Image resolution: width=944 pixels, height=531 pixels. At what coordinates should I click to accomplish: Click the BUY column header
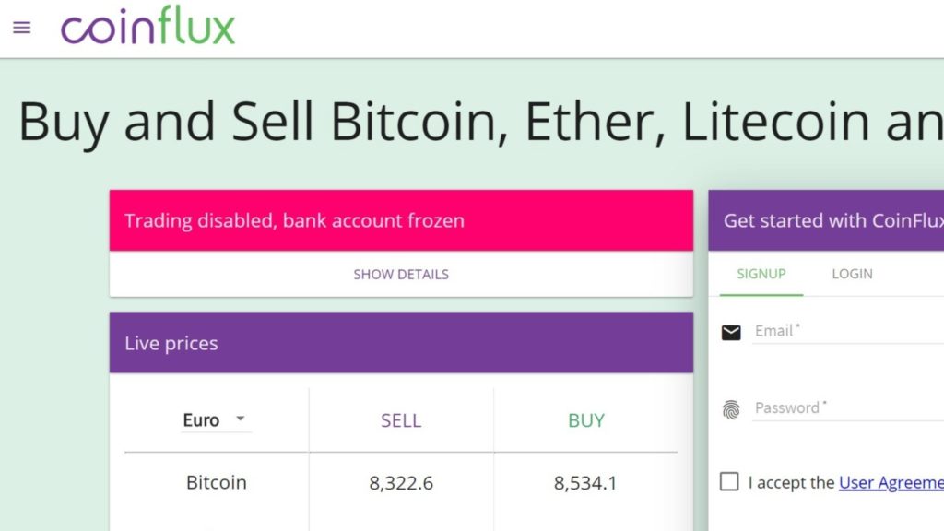pyautogui.click(x=585, y=420)
